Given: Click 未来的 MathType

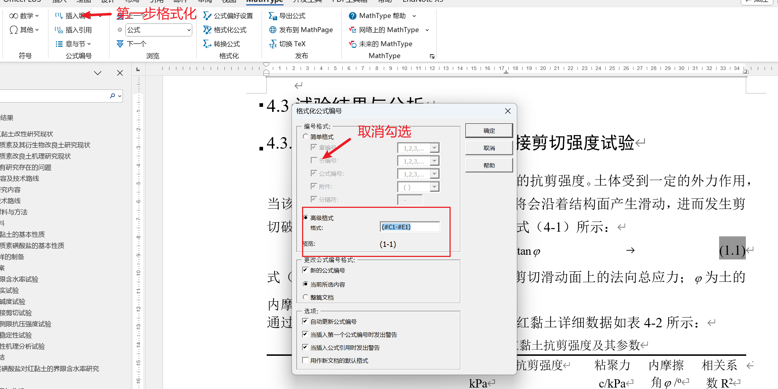Looking at the screenshot, I should [x=381, y=44].
